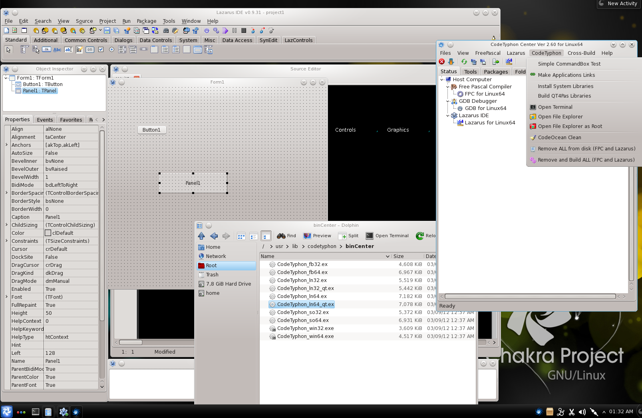Select the TMemo component icon in palette

79,50
